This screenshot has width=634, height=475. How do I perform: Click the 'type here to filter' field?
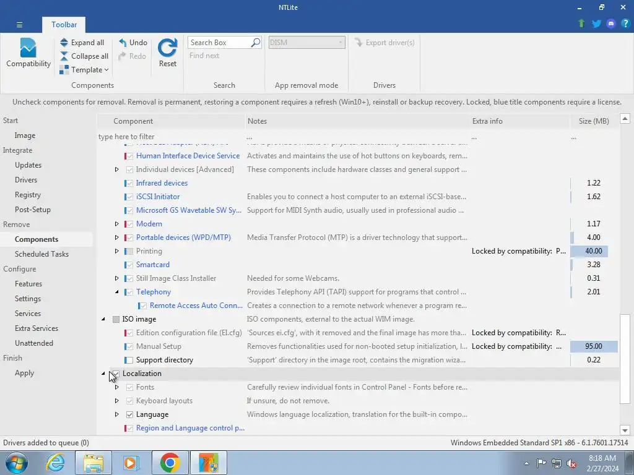click(x=171, y=137)
